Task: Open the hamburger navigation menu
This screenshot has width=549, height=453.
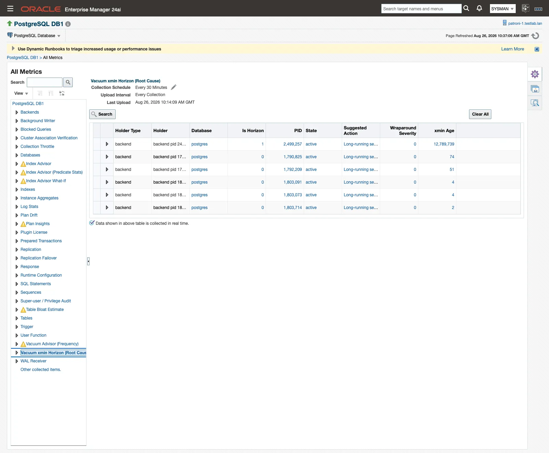Action: pos(10,9)
